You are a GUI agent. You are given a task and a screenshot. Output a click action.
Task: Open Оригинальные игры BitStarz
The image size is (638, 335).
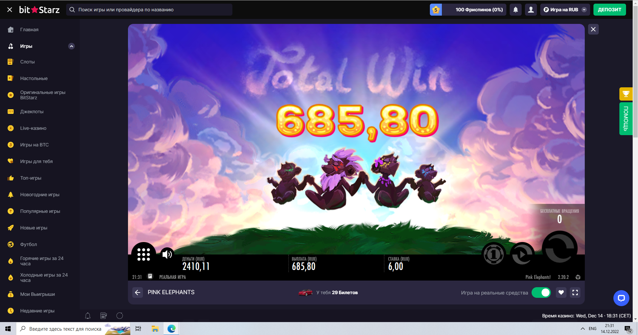pyautogui.click(x=43, y=95)
